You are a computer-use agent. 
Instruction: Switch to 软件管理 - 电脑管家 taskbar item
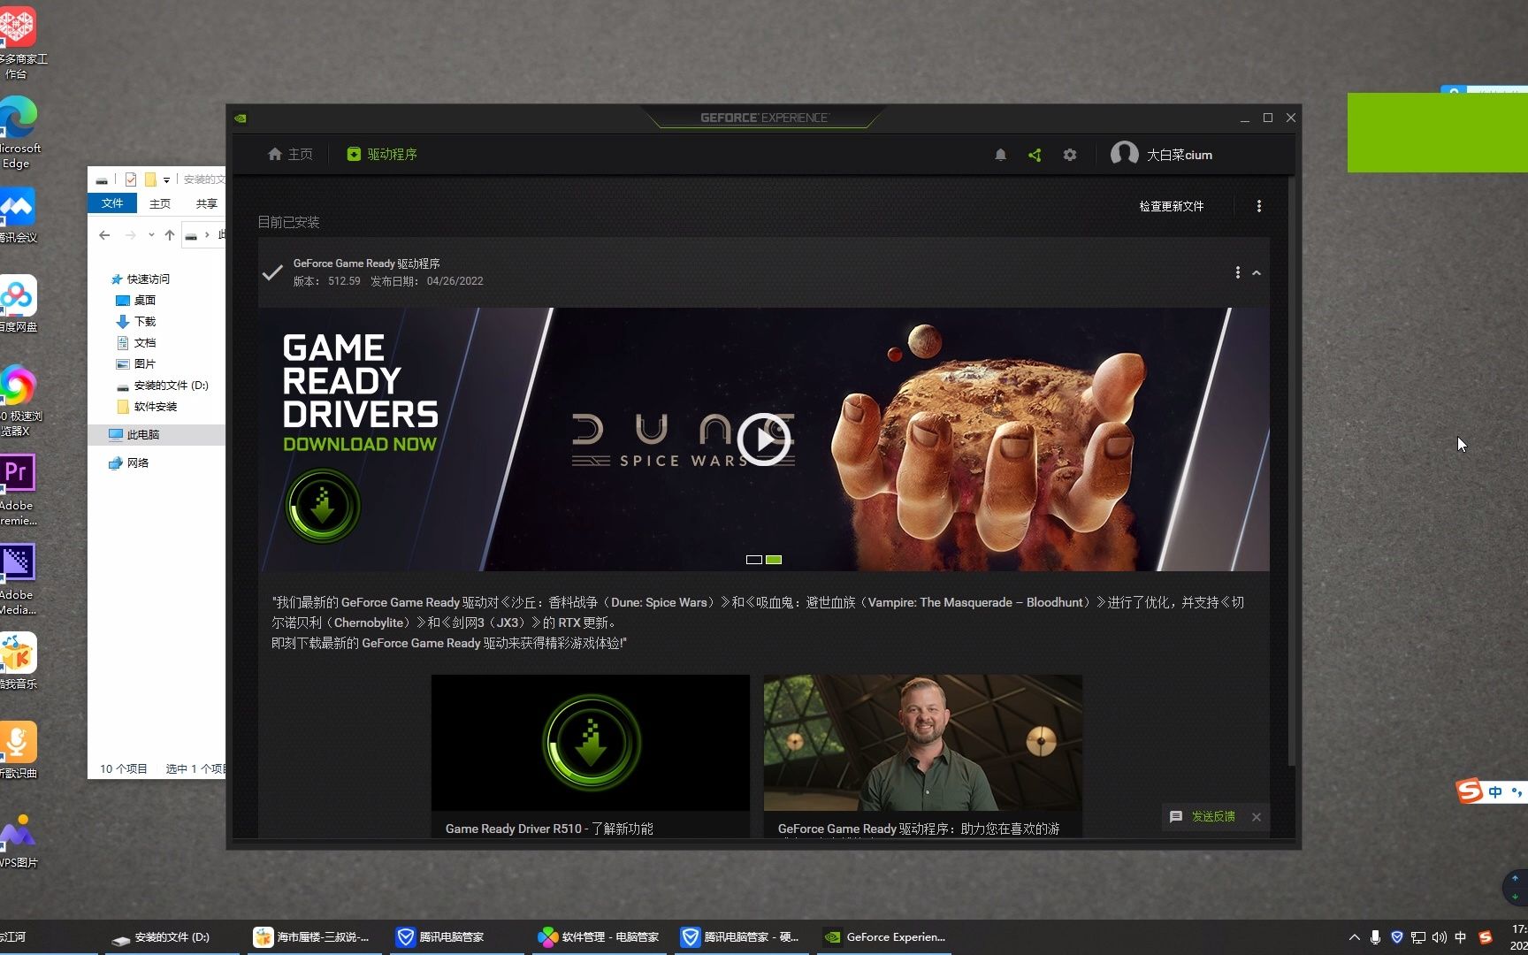600,937
